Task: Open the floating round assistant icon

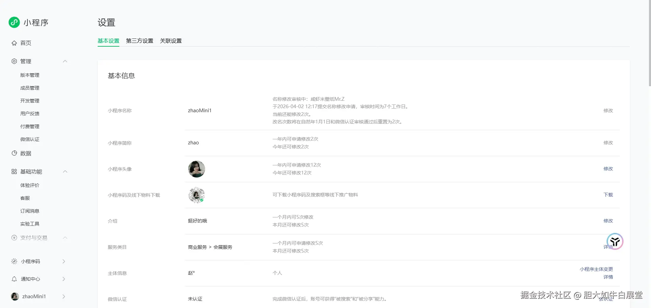Action: [x=615, y=241]
